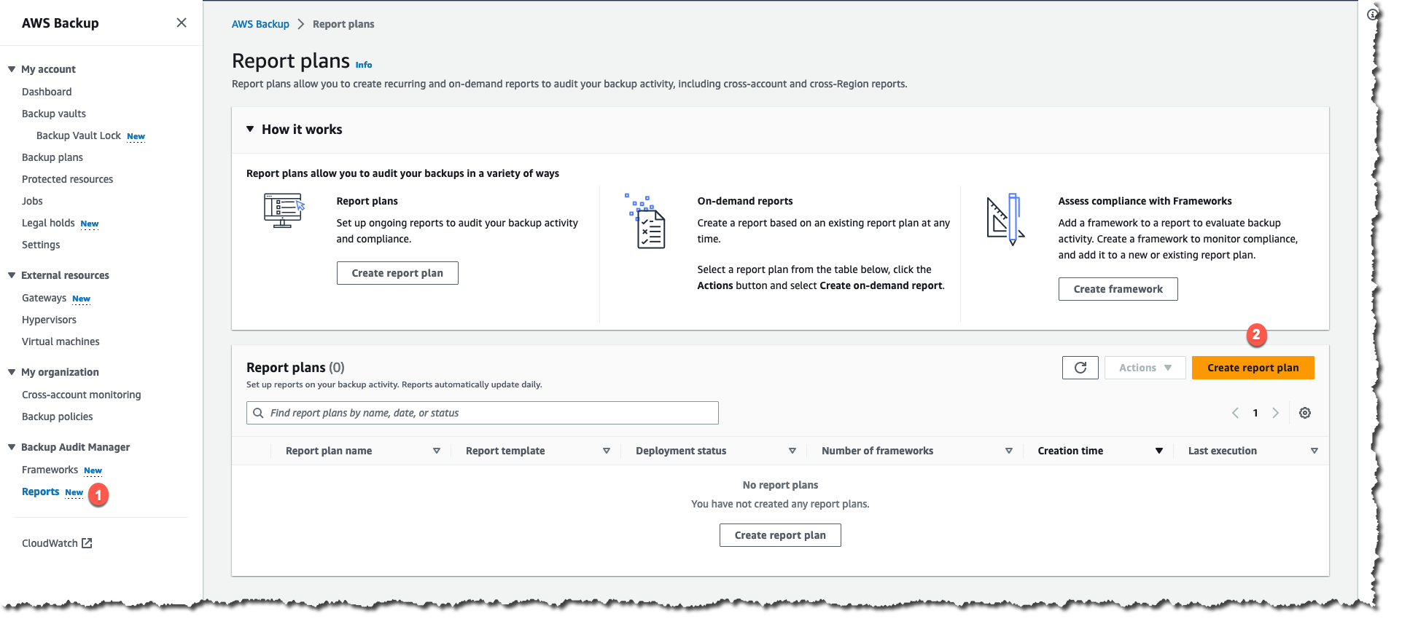
Task: Sort by Report plan name column arrow
Action: [x=437, y=451]
